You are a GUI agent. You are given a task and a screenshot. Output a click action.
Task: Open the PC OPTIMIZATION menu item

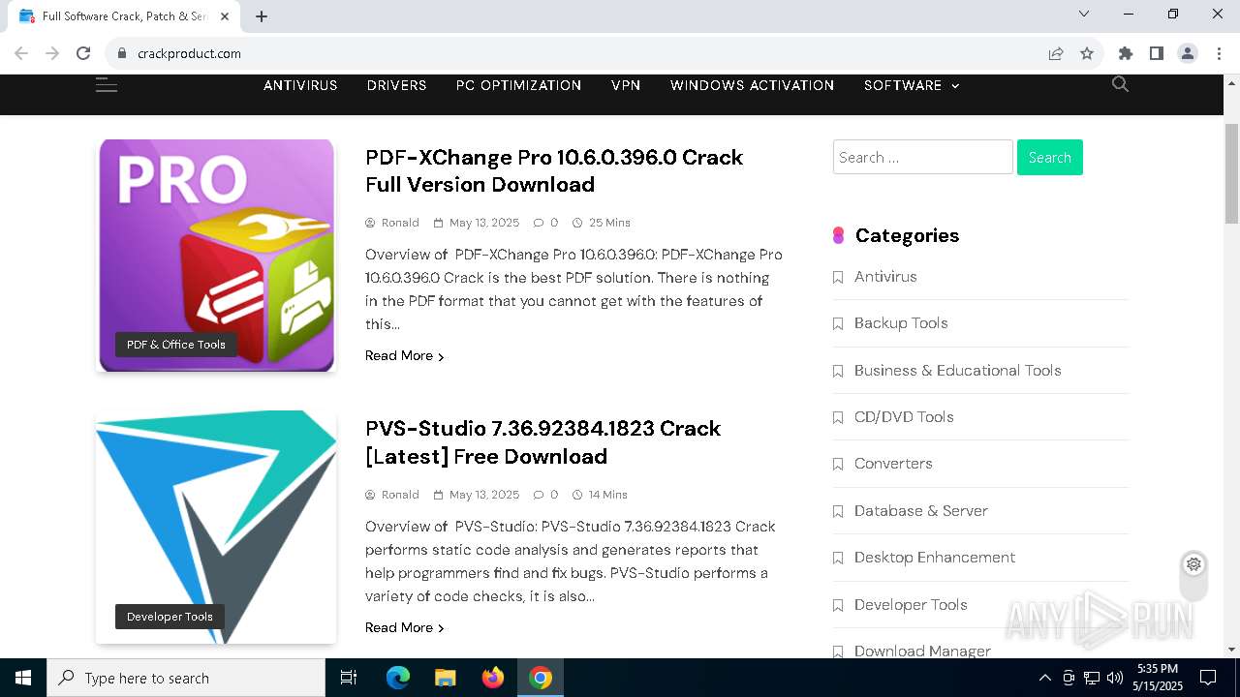[518, 85]
